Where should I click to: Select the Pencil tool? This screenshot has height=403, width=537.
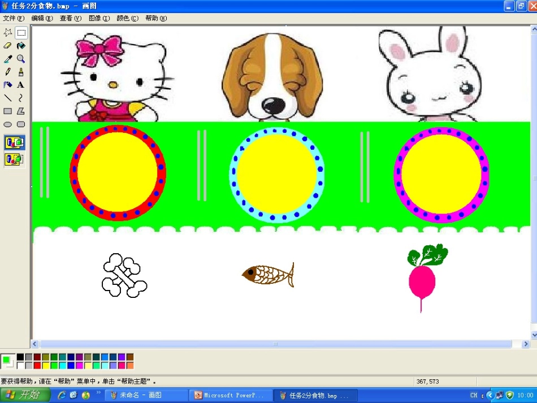tap(8, 72)
